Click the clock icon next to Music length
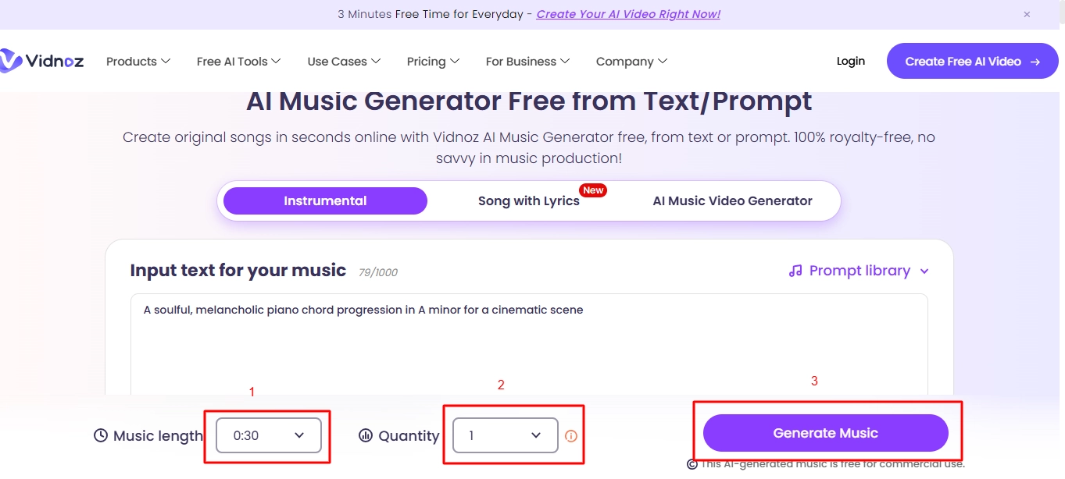 click(100, 435)
